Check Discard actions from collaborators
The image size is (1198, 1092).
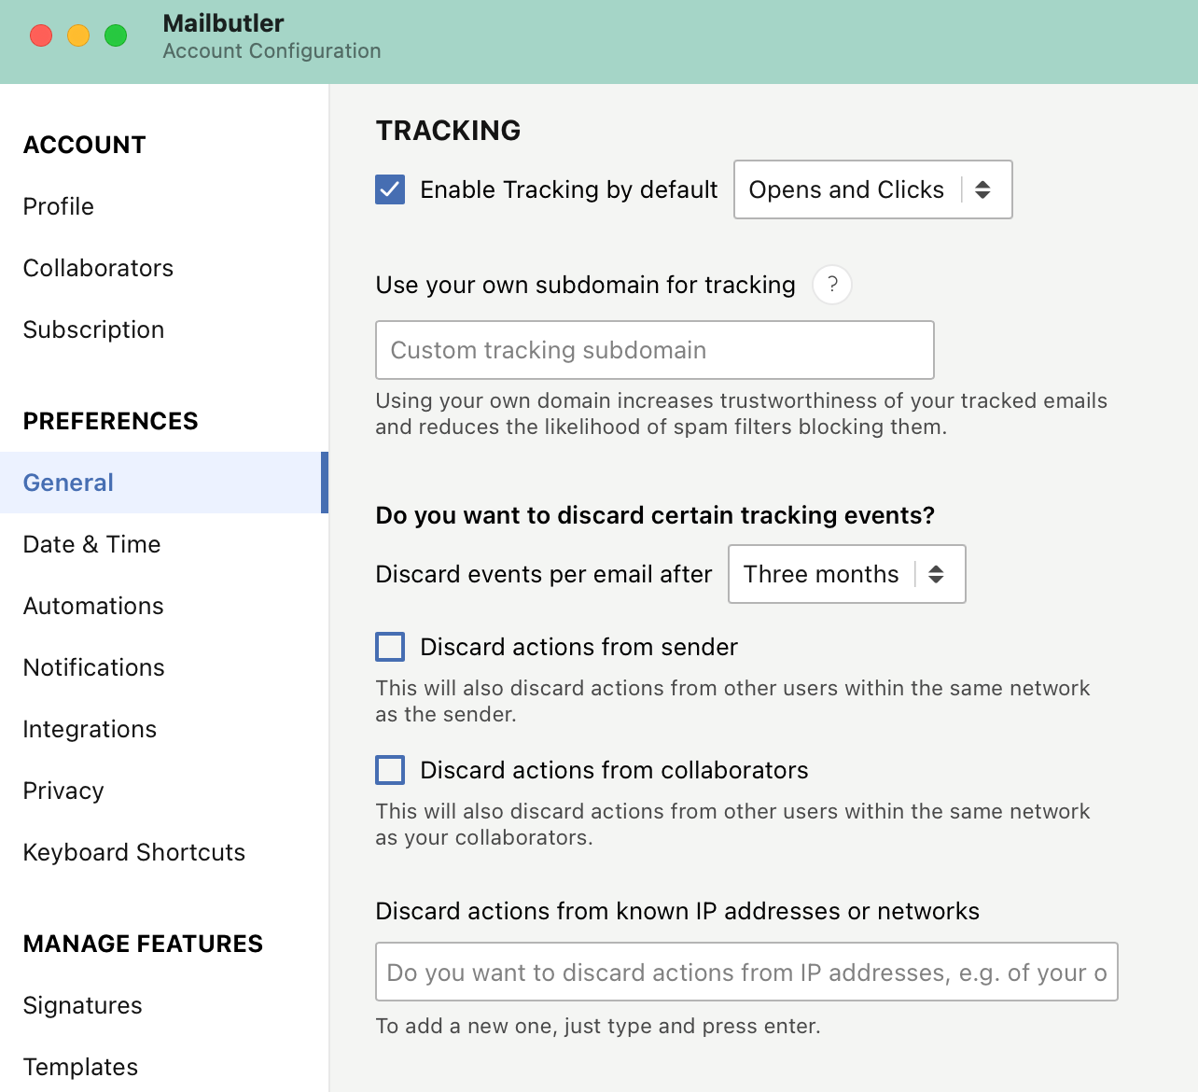pos(390,770)
